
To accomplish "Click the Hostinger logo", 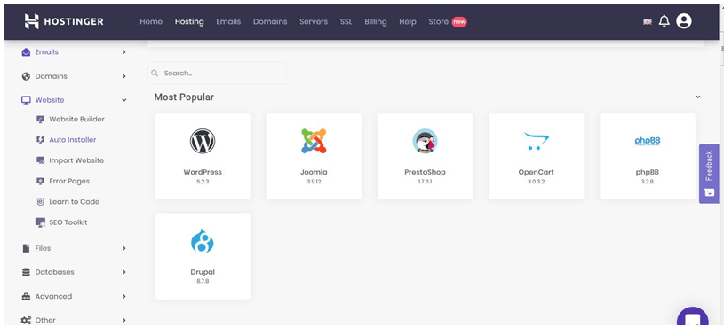I will point(64,21).
